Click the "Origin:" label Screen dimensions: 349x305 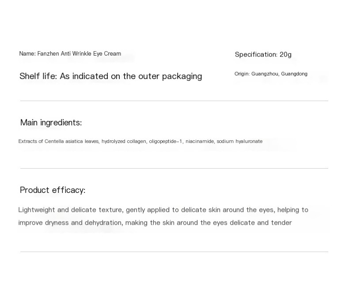pyautogui.click(x=242, y=74)
